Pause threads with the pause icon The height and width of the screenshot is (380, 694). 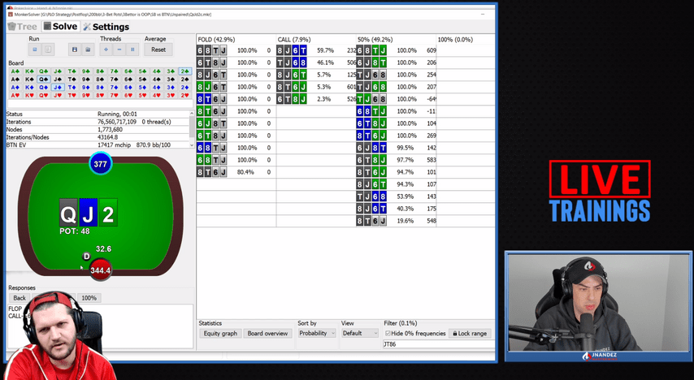tap(132, 50)
